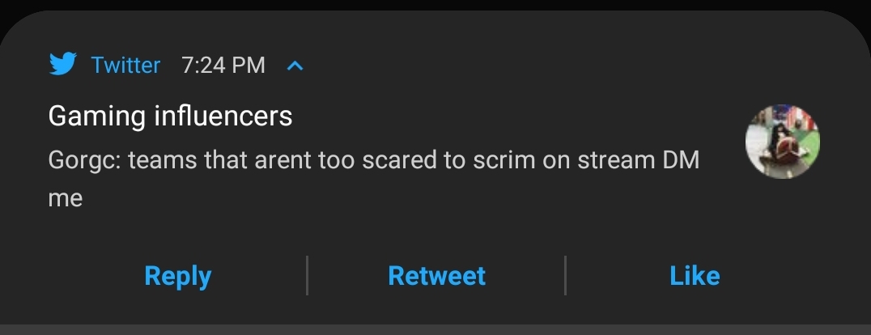The height and width of the screenshot is (335, 871).
Task: Open the tweet text about scrimming on stream
Action: [372, 160]
